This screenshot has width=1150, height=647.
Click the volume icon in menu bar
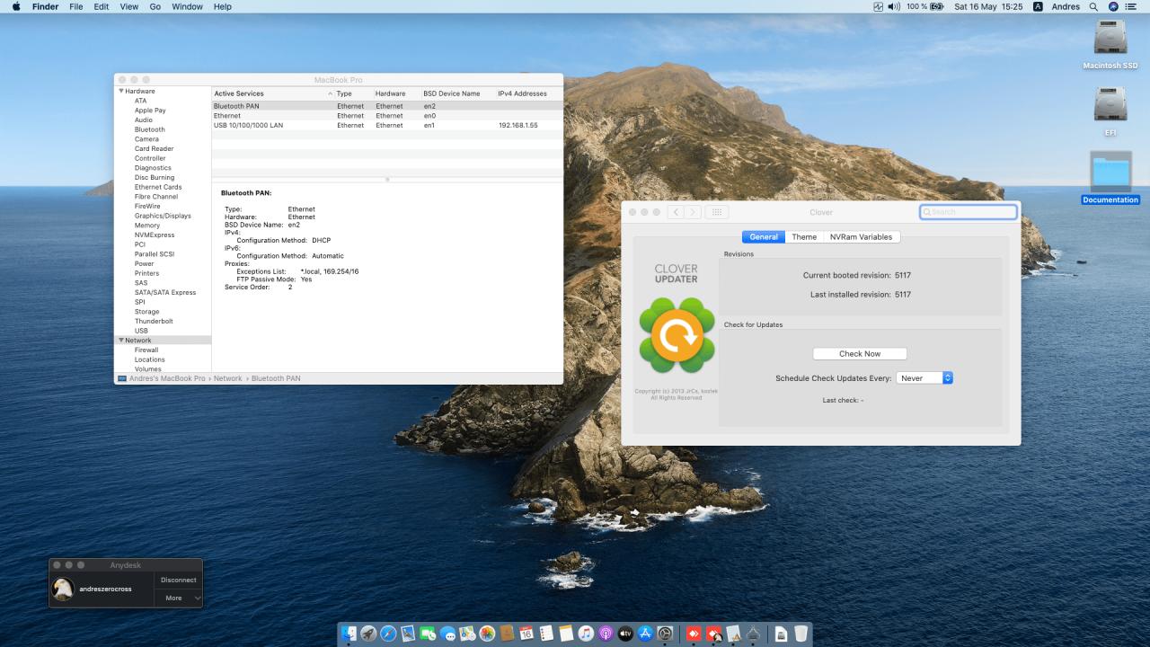click(x=894, y=6)
